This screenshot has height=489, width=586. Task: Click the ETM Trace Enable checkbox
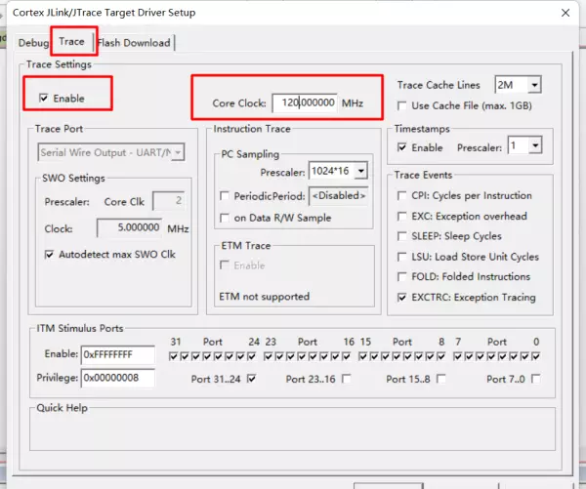[225, 265]
